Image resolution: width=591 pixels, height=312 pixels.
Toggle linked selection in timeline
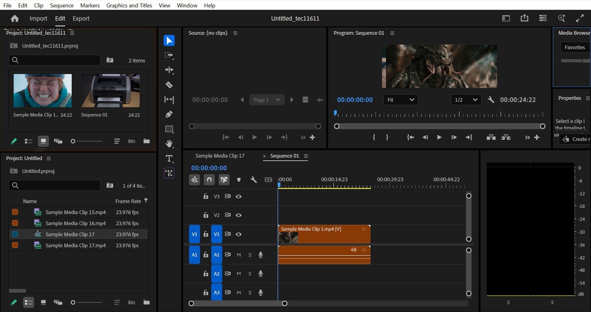click(x=224, y=180)
